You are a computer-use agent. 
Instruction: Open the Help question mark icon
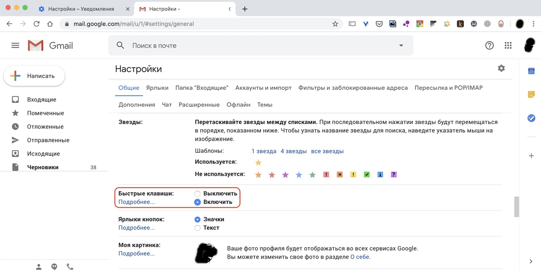(489, 46)
